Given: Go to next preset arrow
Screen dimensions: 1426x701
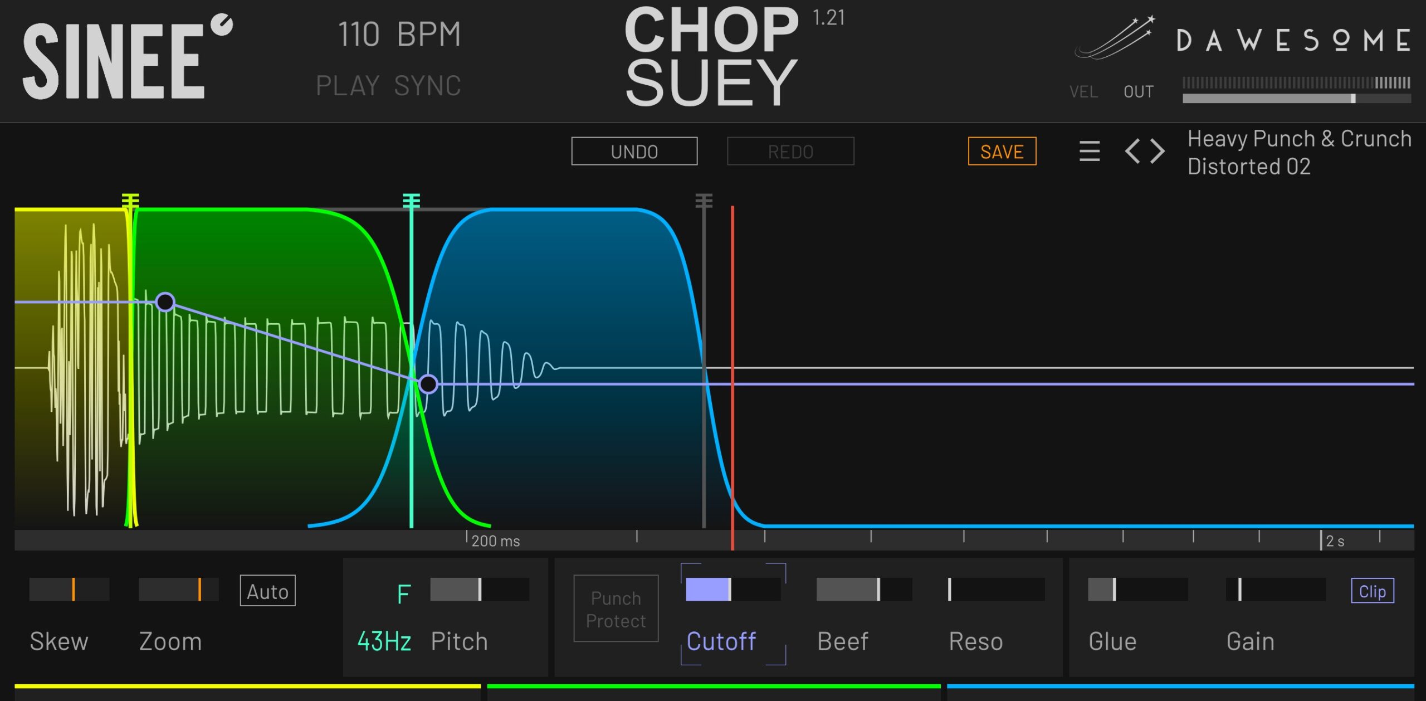Looking at the screenshot, I should click(x=1158, y=151).
